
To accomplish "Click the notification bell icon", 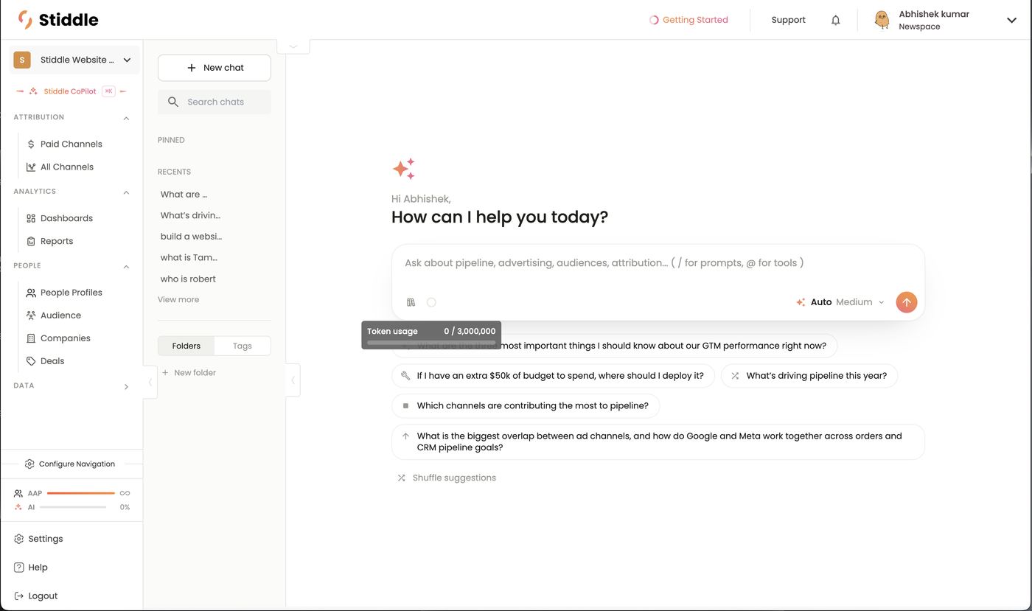I will point(835,20).
